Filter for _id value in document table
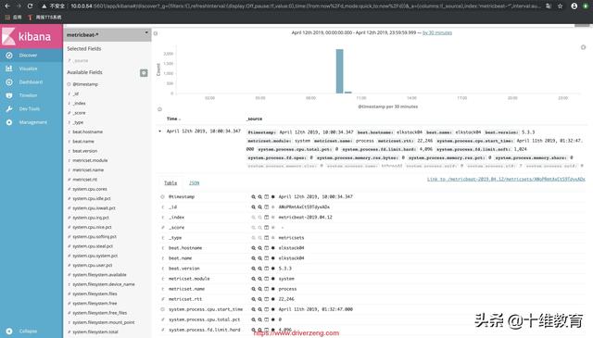593x338 pixels. [253, 207]
